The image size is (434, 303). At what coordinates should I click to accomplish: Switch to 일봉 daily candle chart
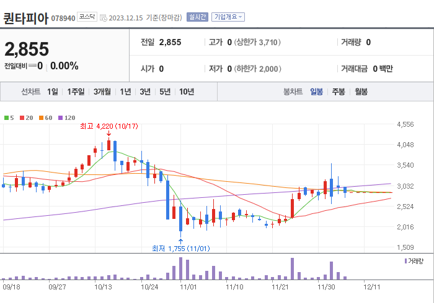316,92
